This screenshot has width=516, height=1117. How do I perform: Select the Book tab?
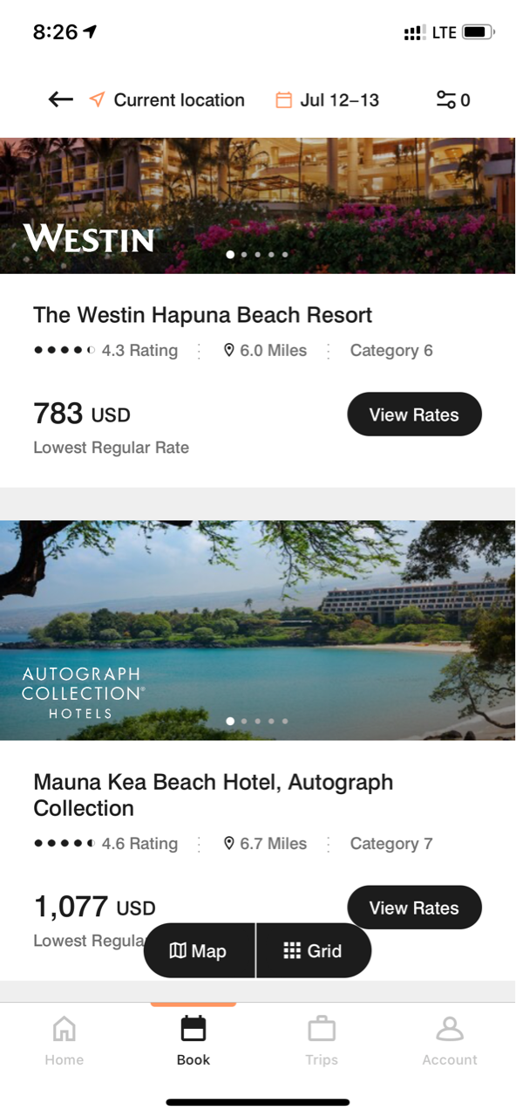(193, 1040)
